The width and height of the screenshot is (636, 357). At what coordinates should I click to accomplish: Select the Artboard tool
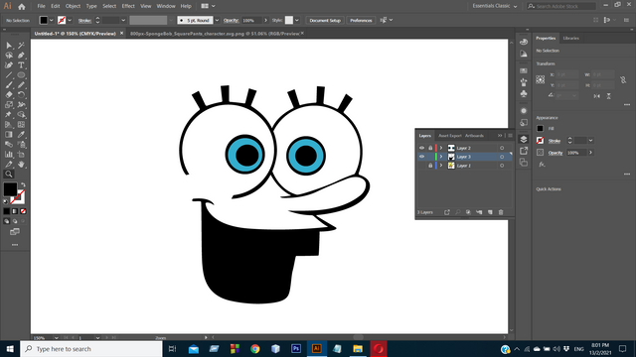21,155
